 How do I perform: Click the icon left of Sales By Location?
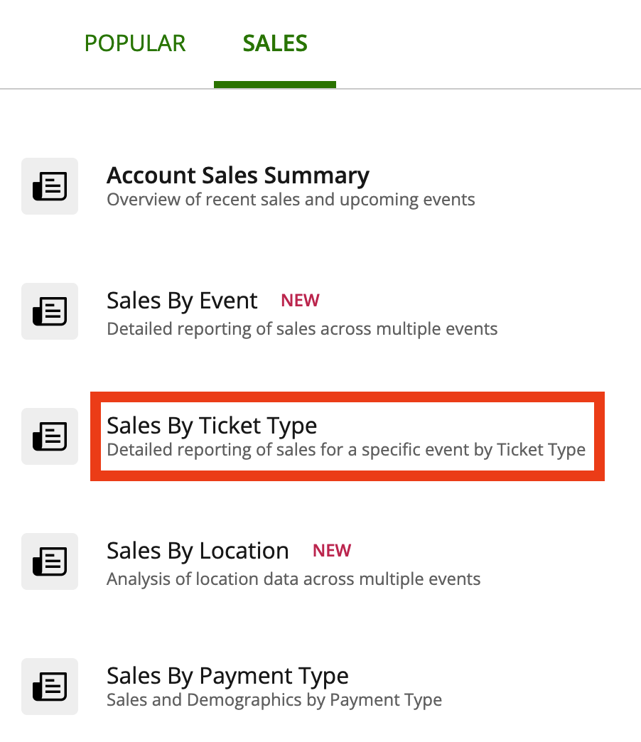[49, 561]
